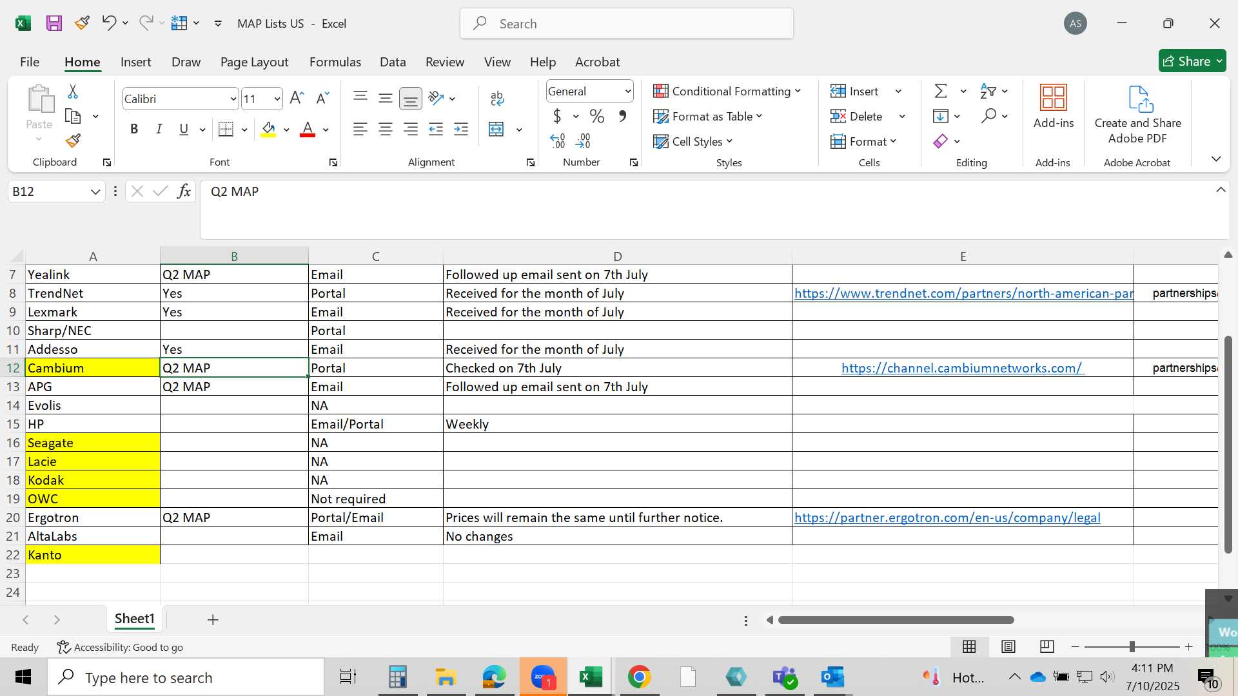Click Accessibility: Good to go status
The width and height of the screenshot is (1238, 696).
point(120,647)
